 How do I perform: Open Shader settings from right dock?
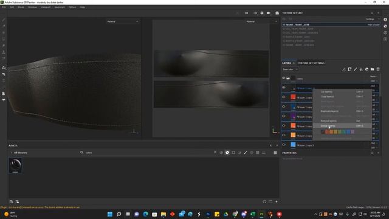(385, 26)
